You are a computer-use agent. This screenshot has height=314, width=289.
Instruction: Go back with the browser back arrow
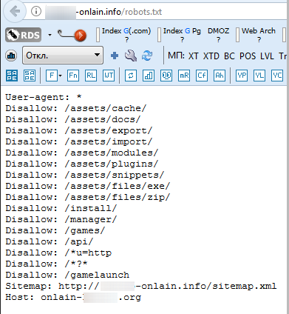point(15,11)
